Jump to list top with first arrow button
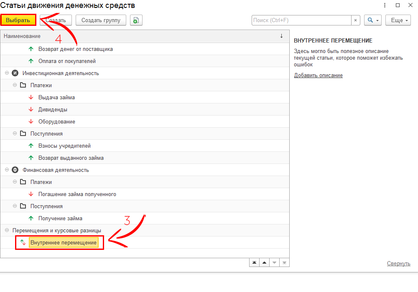This screenshot has height=292, width=418. click(x=254, y=262)
